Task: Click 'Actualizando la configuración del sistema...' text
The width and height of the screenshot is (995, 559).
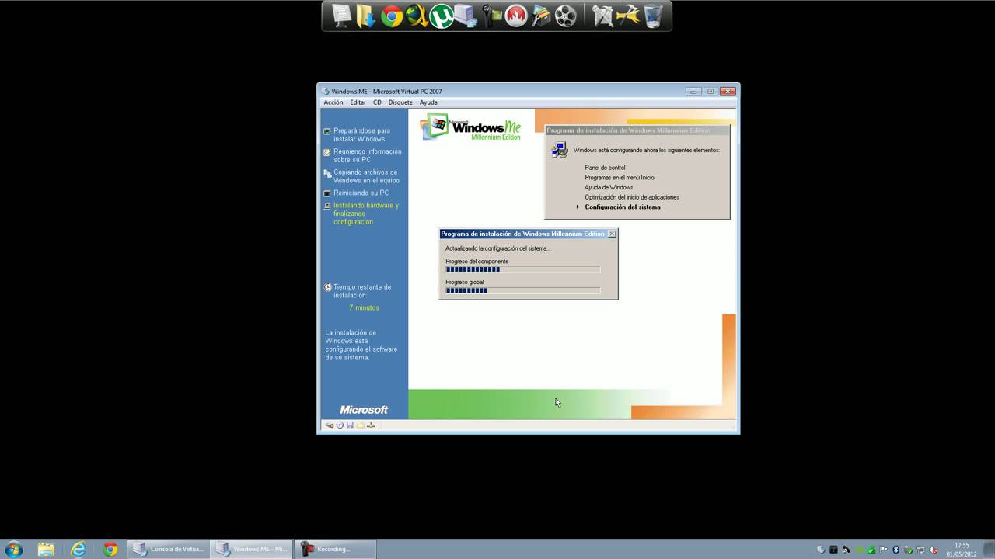Action: tap(497, 248)
